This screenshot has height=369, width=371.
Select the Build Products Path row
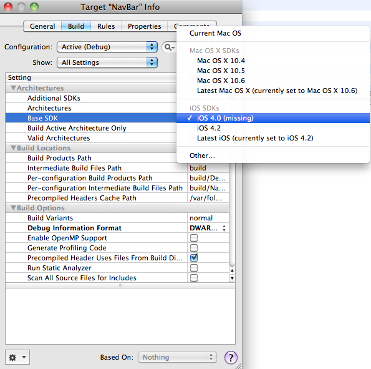pyautogui.click(x=91, y=158)
